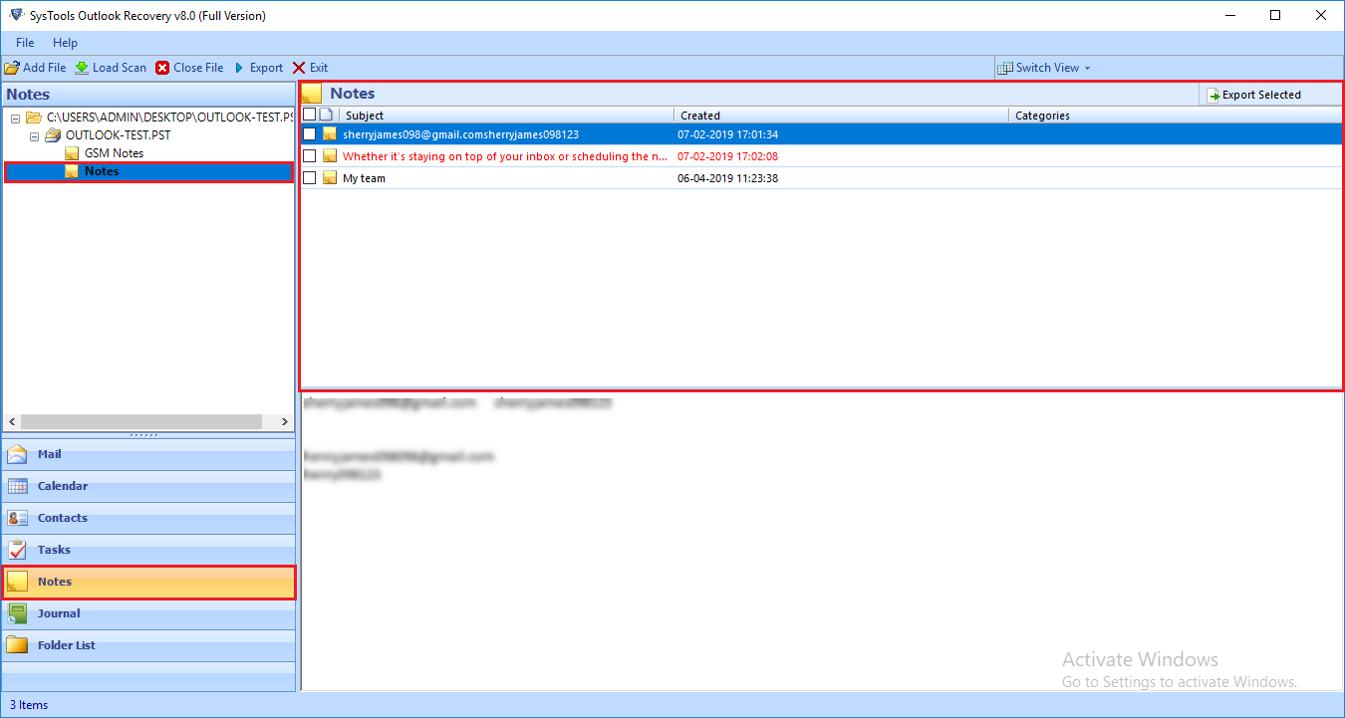Click the pane splitter dots above Mail
The image size is (1345, 718).
[x=144, y=435]
